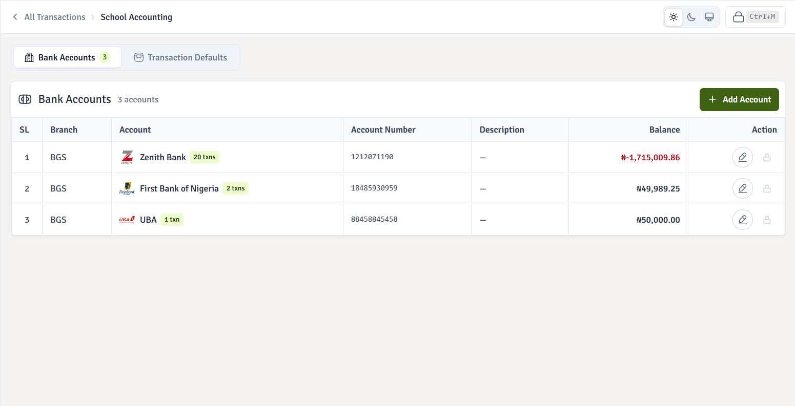Image resolution: width=795 pixels, height=406 pixels.
Task: Click the lock icon in First Bank row
Action: coord(767,188)
